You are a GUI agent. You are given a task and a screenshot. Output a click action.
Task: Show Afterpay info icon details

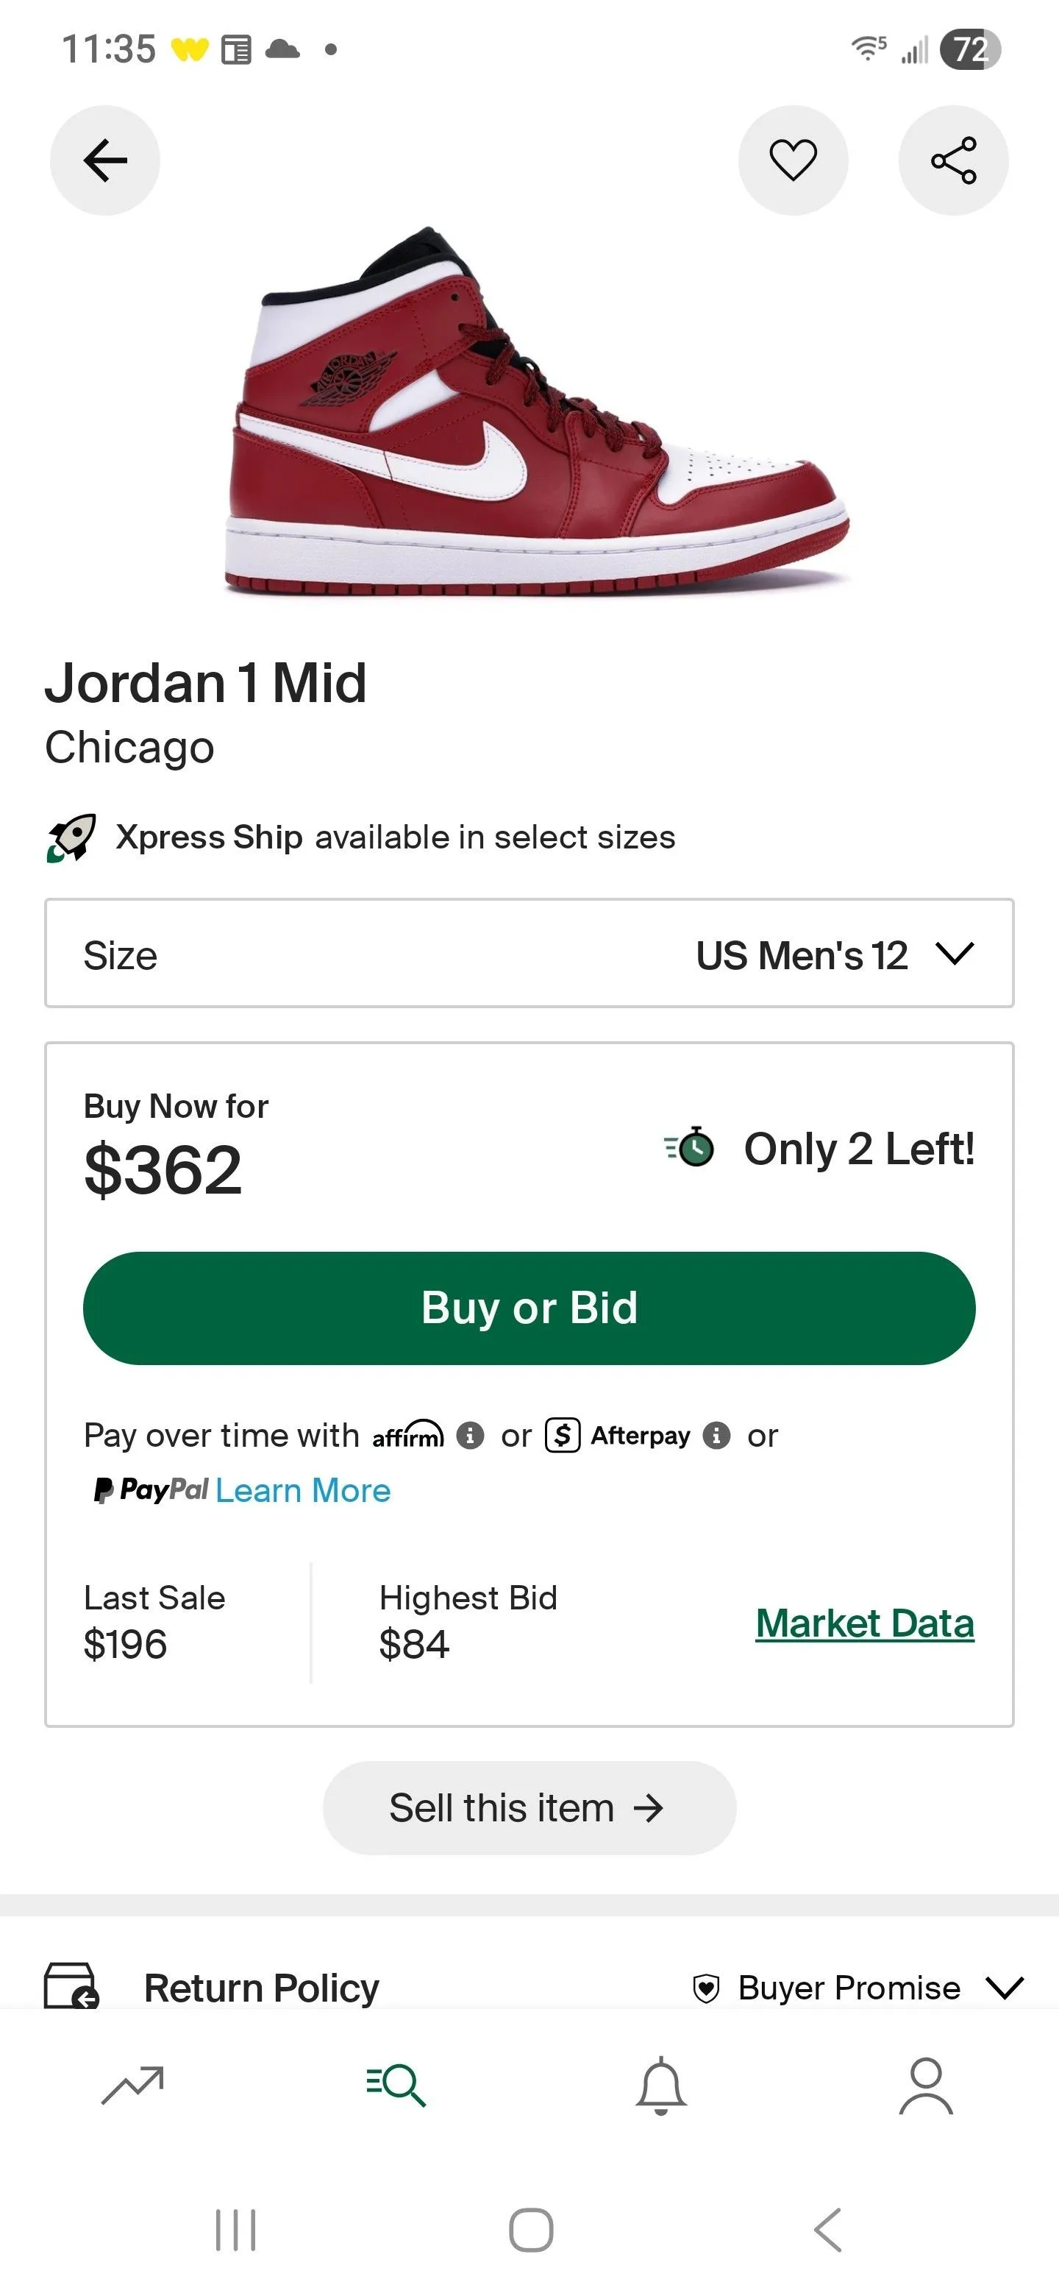point(716,1435)
